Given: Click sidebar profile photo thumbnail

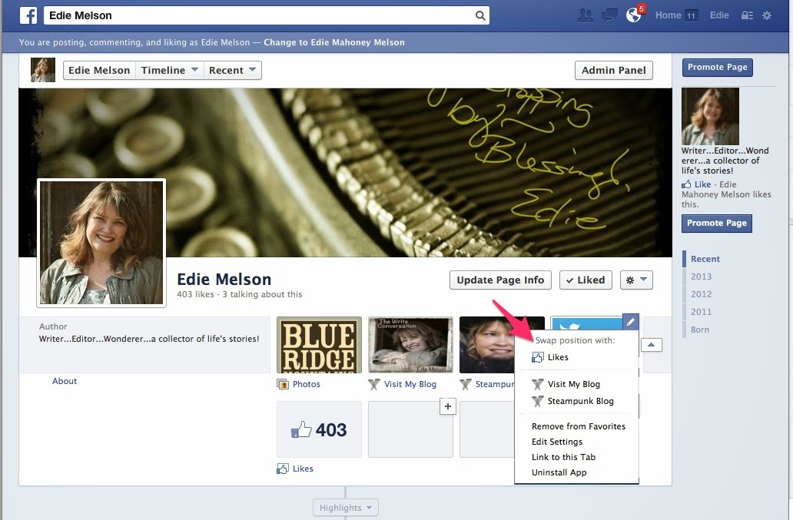Looking at the screenshot, I should (x=710, y=116).
